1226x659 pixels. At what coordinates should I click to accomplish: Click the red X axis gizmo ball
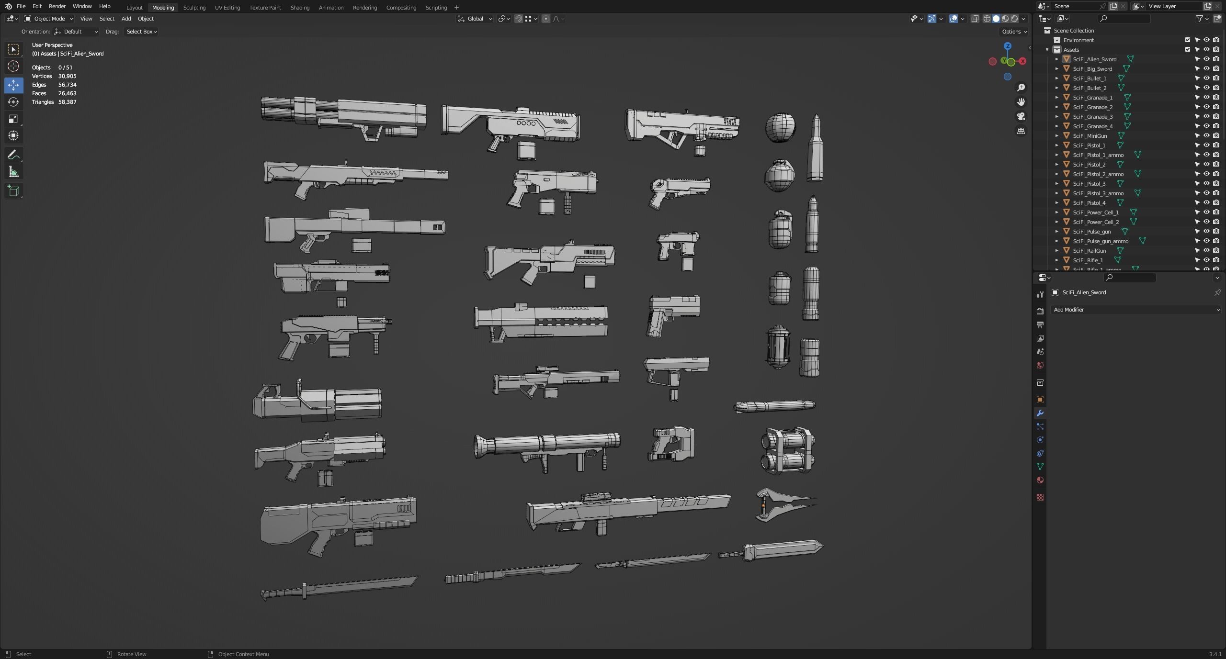pyautogui.click(x=1022, y=61)
